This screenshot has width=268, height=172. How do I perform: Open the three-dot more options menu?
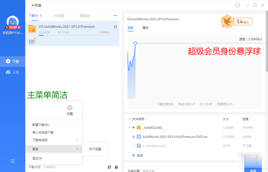tap(115, 15)
